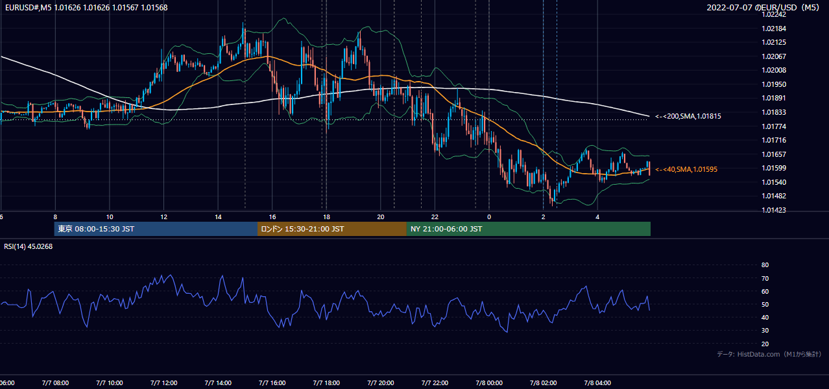This screenshot has height=389, width=829.
Task: Click the '7/7 20:00' bottom time label
Action: pos(381,383)
